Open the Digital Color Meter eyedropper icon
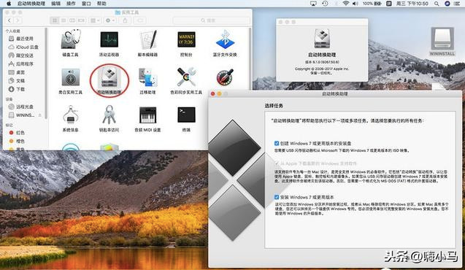 click(x=225, y=77)
